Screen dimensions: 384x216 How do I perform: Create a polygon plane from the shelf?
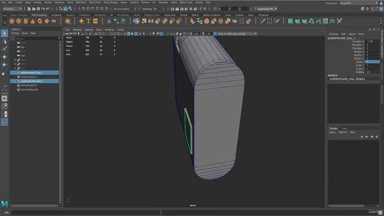(x=47, y=22)
